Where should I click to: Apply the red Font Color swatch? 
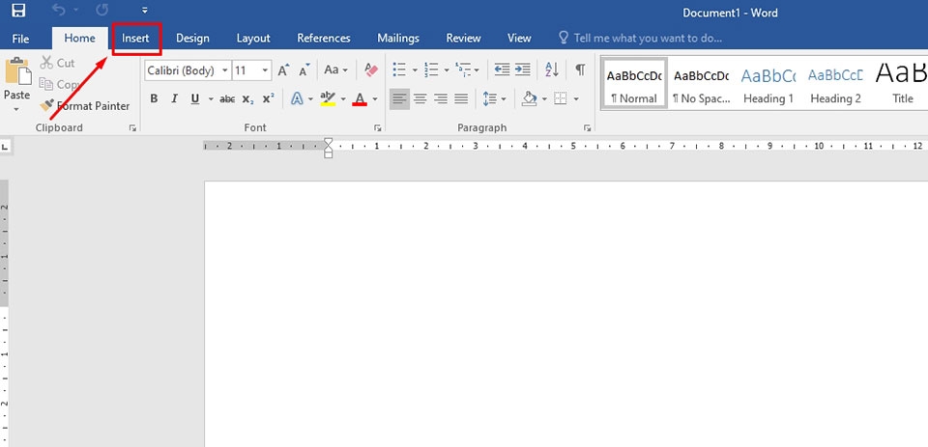360,98
